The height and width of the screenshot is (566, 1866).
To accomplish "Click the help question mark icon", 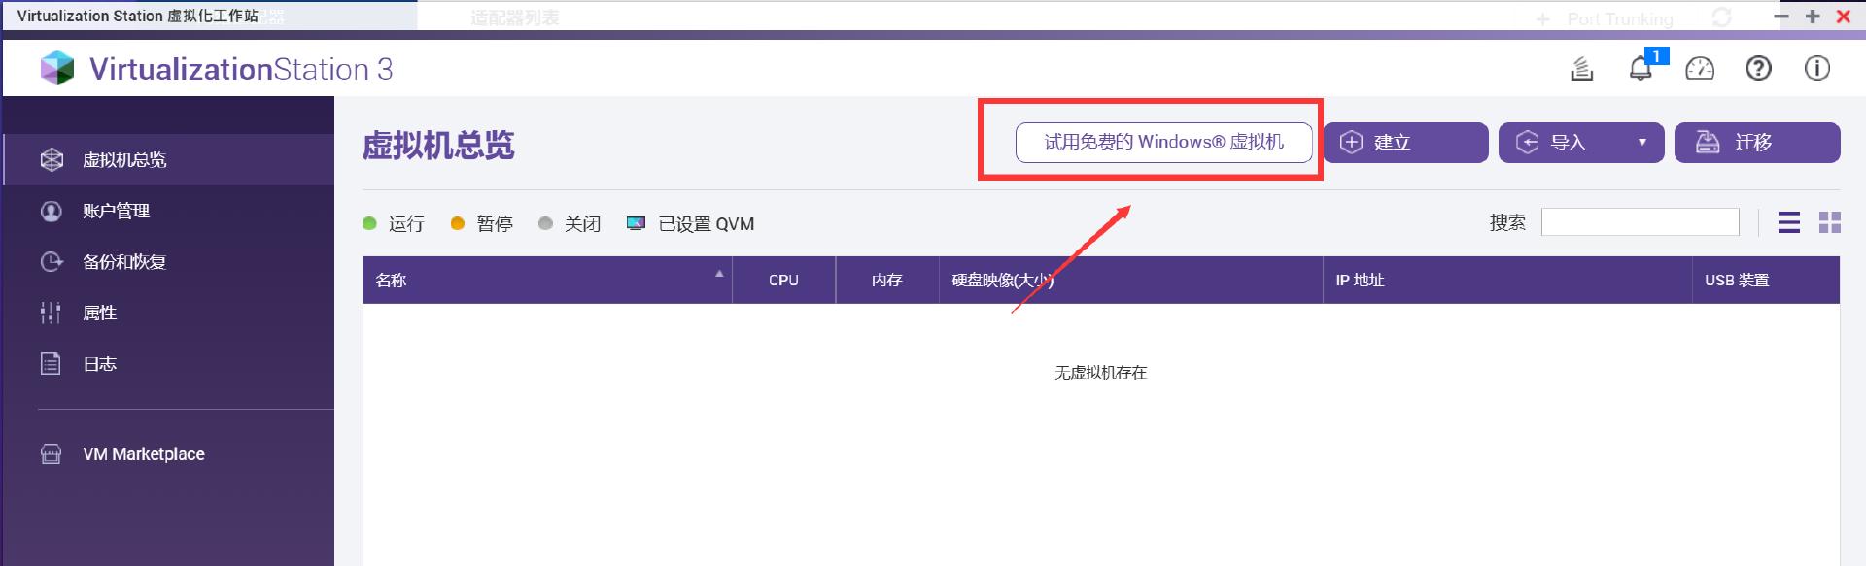I will tap(1758, 69).
